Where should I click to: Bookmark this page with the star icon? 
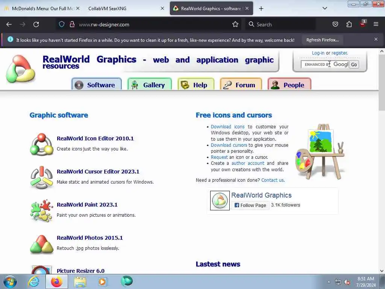[235, 24]
